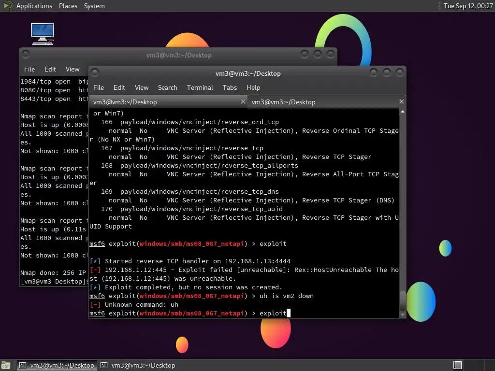Image resolution: width=495 pixels, height=371 pixels.
Task: Click the current 'exploit' command prompt line
Action: [x=189, y=313]
